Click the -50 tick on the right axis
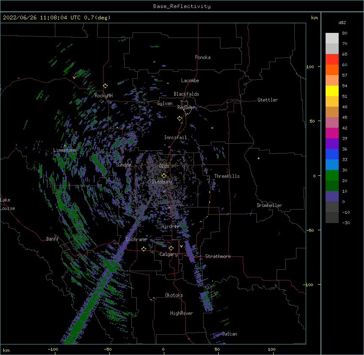The image size is (364, 355). [310, 230]
